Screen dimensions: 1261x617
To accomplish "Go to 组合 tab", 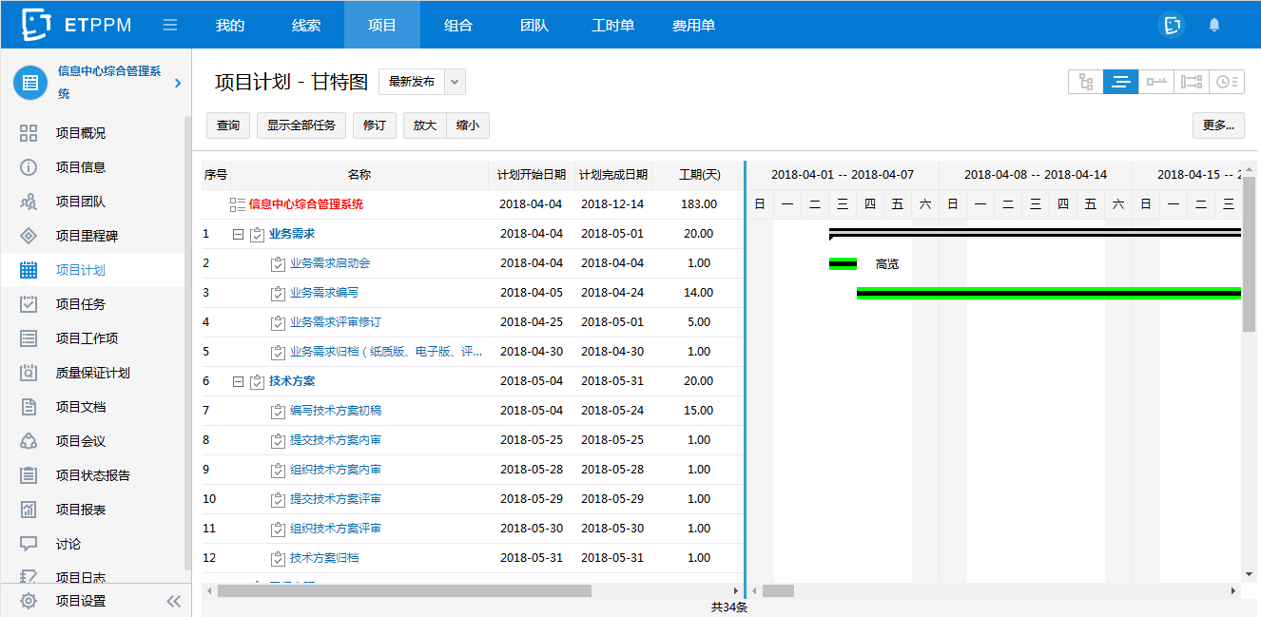I will pyautogui.click(x=458, y=25).
